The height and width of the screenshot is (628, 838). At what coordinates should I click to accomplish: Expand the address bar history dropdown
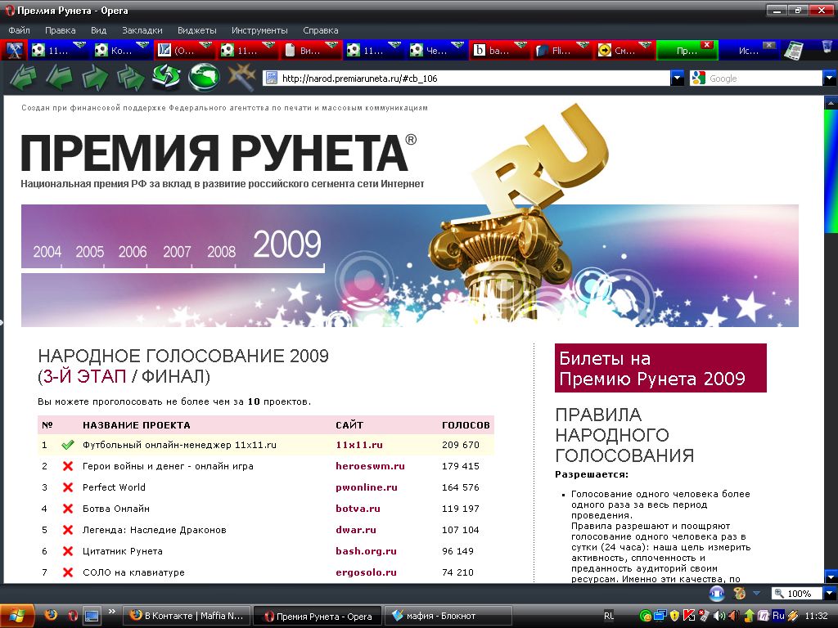[677, 78]
